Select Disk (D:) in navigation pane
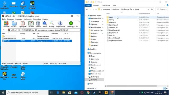The width and height of the screenshot is (169, 95). (94, 80)
